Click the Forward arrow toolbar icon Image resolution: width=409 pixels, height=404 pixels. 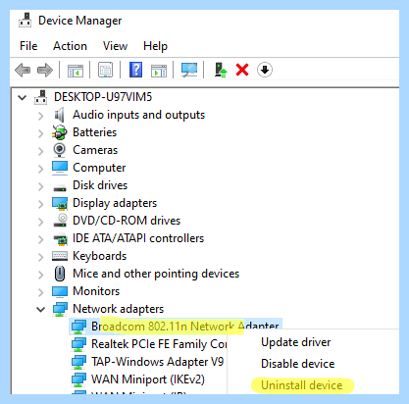[x=45, y=70]
